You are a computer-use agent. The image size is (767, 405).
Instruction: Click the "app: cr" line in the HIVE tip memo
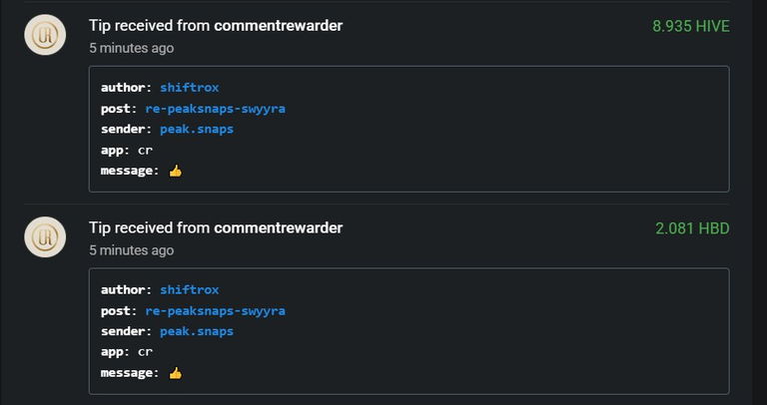click(x=127, y=150)
